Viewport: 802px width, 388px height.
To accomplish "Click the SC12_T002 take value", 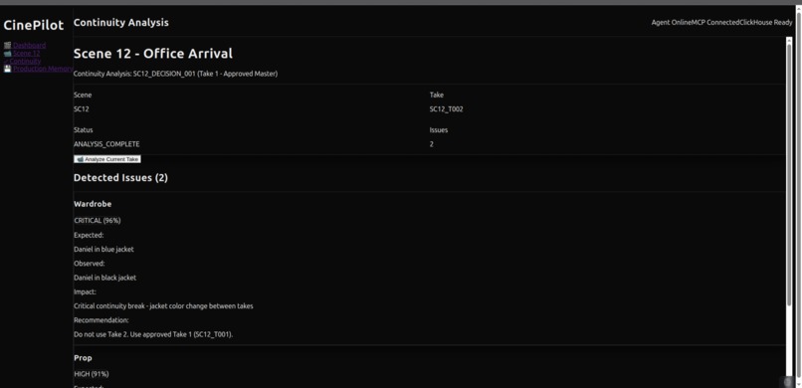I will click(x=447, y=108).
